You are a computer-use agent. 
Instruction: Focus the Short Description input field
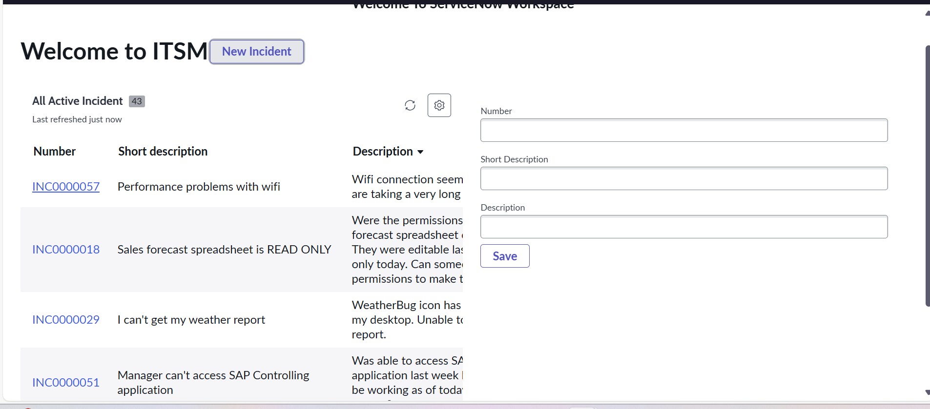coord(684,178)
